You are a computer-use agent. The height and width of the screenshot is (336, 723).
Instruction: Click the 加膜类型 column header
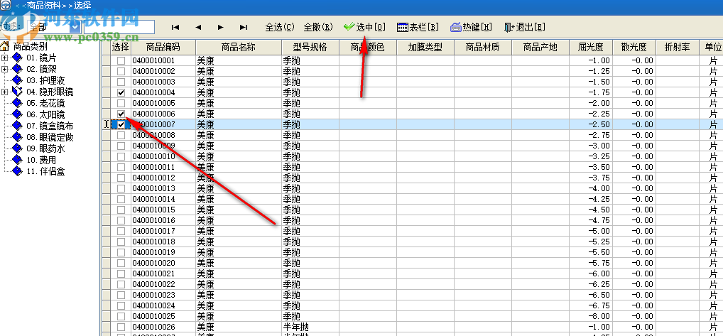point(425,47)
